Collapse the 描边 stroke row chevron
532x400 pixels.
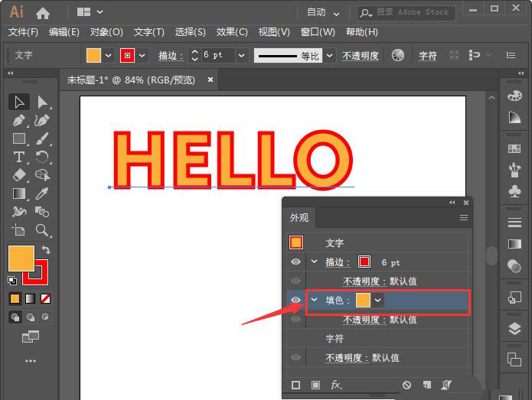(314, 262)
